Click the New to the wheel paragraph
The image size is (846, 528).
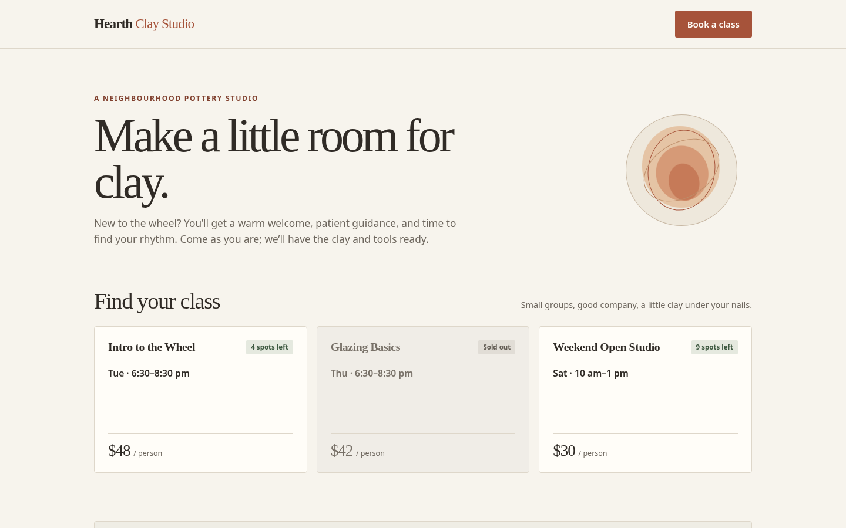(x=275, y=231)
